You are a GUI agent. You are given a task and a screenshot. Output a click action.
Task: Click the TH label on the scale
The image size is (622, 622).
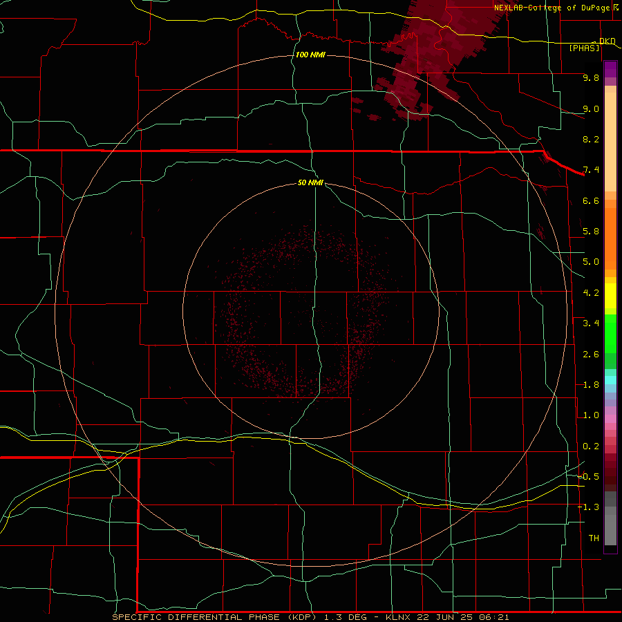(x=594, y=538)
